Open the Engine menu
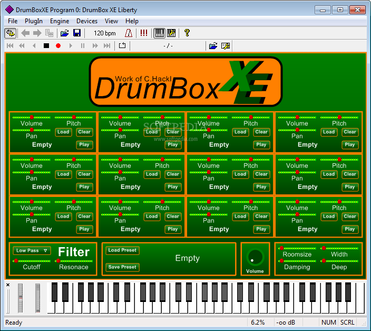Viewport: 371px width, 331px height. 60,21
